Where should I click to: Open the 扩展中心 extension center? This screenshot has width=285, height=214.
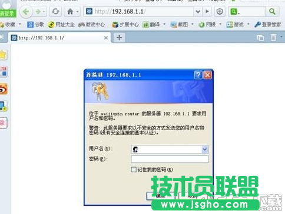point(125,25)
